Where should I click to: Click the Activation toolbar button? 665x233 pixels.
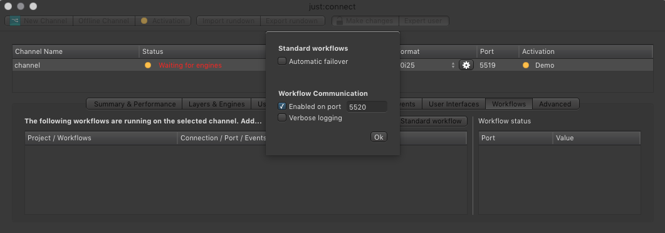click(163, 21)
